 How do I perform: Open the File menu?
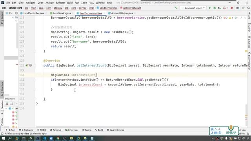(8, 3)
